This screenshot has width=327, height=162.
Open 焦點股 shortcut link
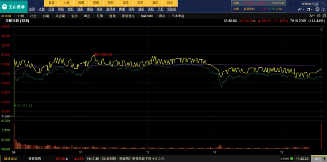tap(171, 9)
